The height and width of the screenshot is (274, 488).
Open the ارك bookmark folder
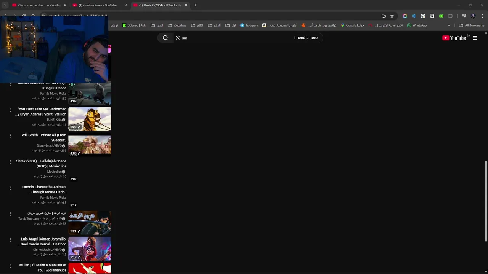pos(231,25)
